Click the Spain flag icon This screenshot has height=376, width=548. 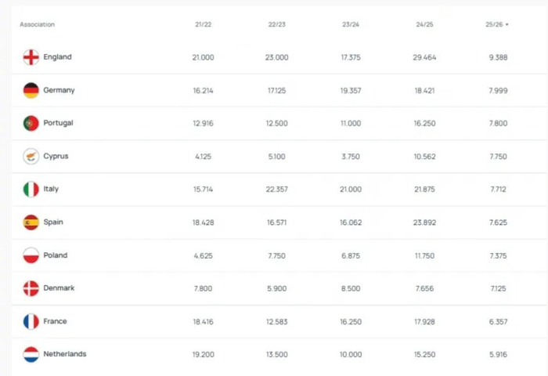pos(31,222)
